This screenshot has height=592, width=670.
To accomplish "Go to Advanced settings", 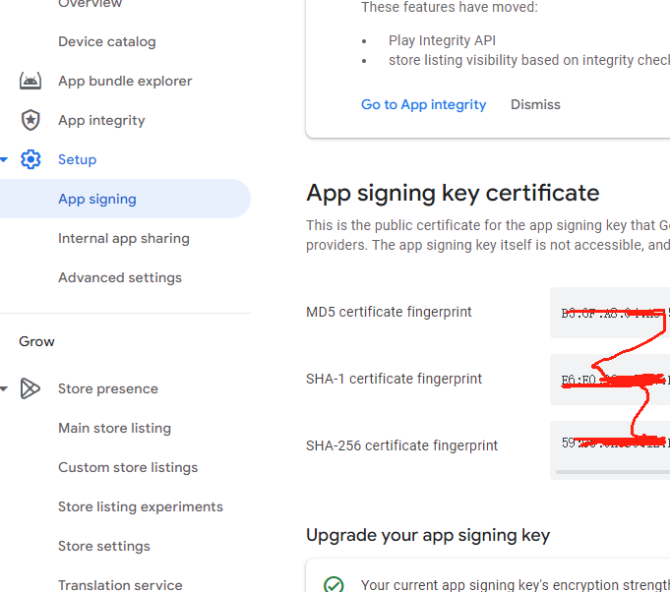I will 120,277.
